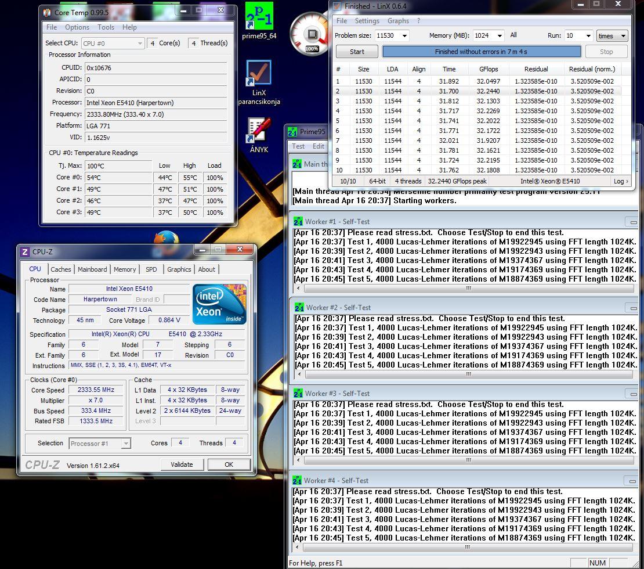Open the Test menu in Prime95
This screenshot has width=644, height=569.
tap(298, 146)
